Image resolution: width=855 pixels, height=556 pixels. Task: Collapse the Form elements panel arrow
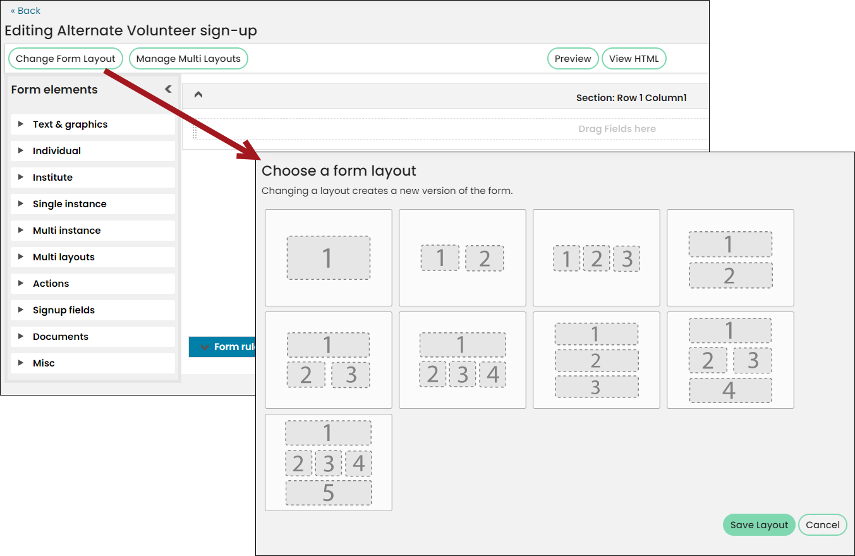pyautogui.click(x=168, y=89)
